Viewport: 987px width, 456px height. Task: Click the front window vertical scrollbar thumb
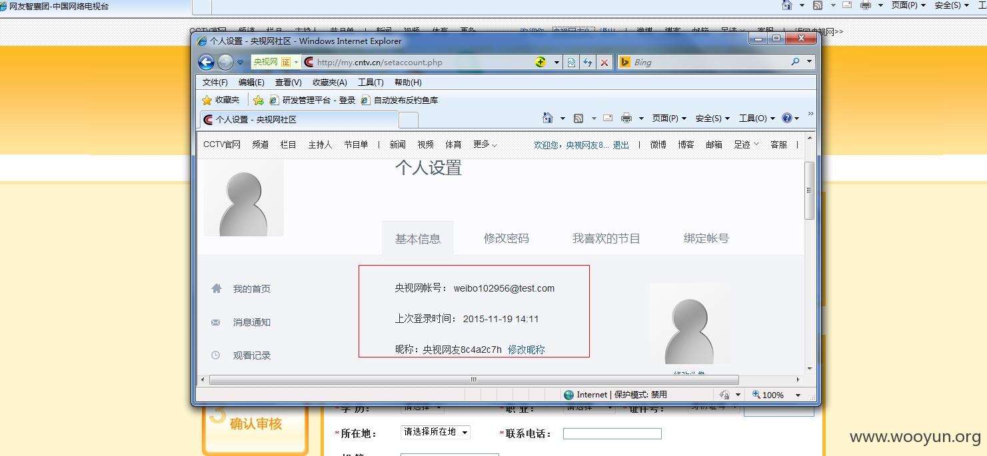click(x=810, y=190)
